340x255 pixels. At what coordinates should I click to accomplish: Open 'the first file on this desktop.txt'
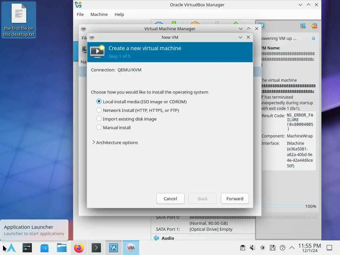click(x=19, y=20)
